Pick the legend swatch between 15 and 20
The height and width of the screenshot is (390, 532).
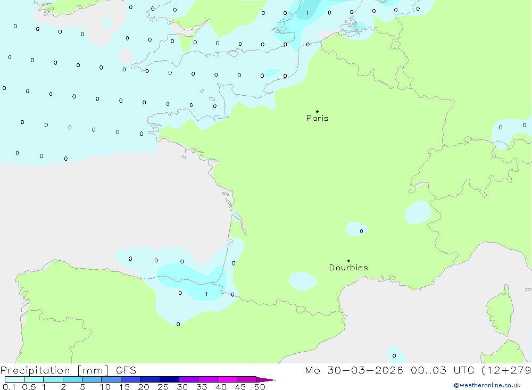(131, 379)
